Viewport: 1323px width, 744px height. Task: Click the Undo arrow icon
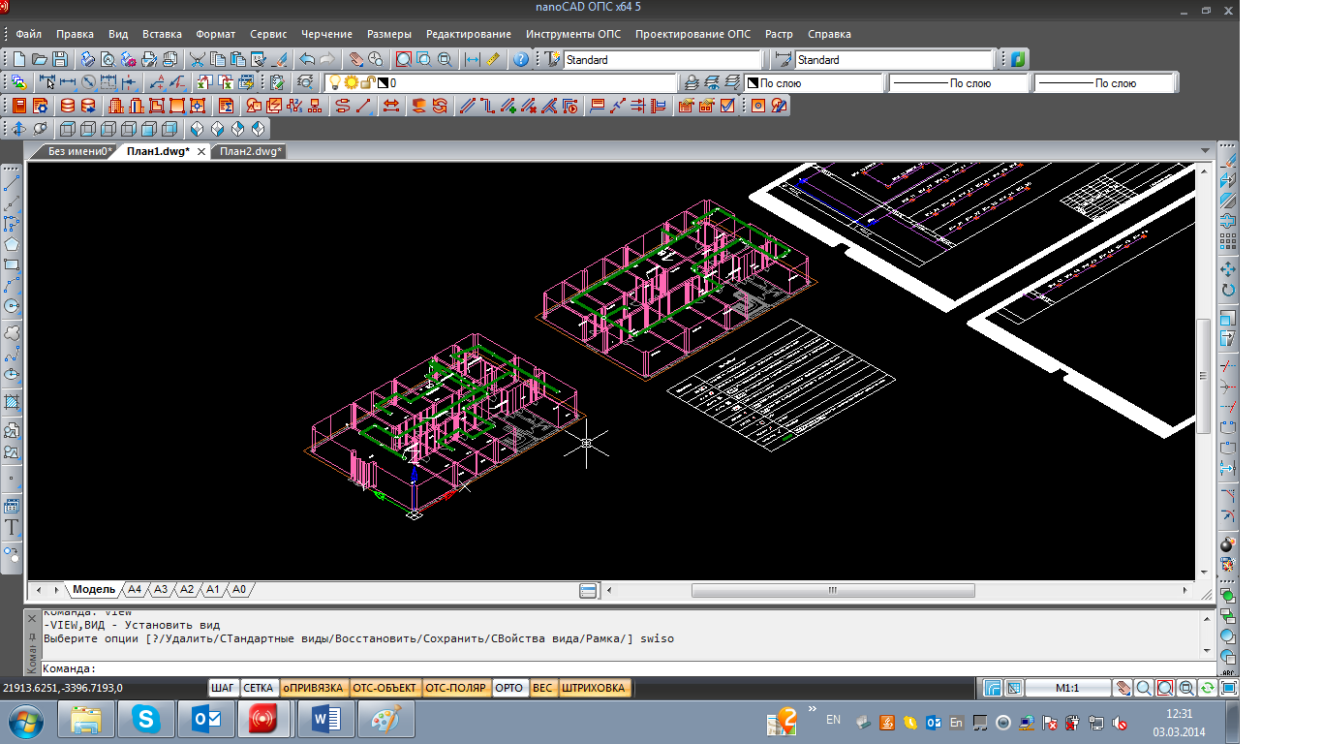pyautogui.click(x=306, y=59)
